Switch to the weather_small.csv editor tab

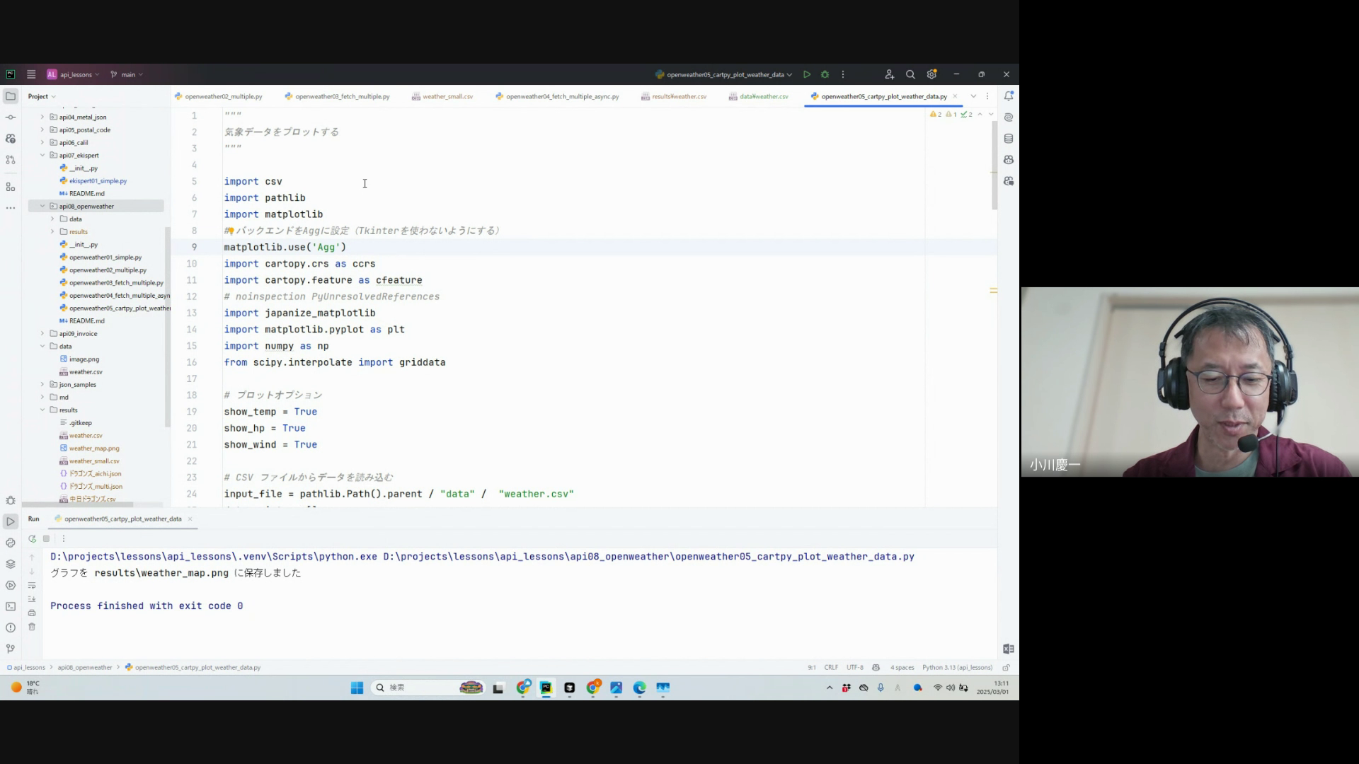pos(447,97)
